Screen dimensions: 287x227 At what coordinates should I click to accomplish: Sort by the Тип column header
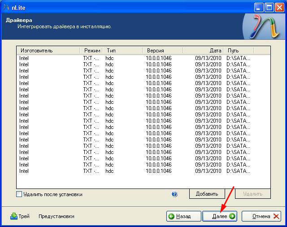pyautogui.click(x=122, y=51)
